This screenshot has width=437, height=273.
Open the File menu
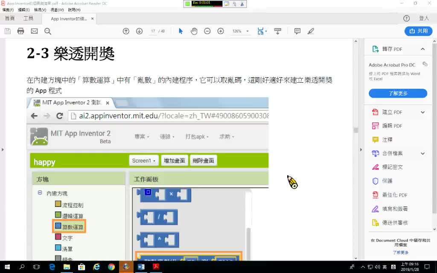click(x=8, y=10)
